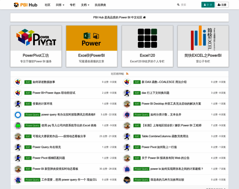239x189 pixels.
Task: Open avatar beside Table.CombineColumns post
Action: click(127, 136)
